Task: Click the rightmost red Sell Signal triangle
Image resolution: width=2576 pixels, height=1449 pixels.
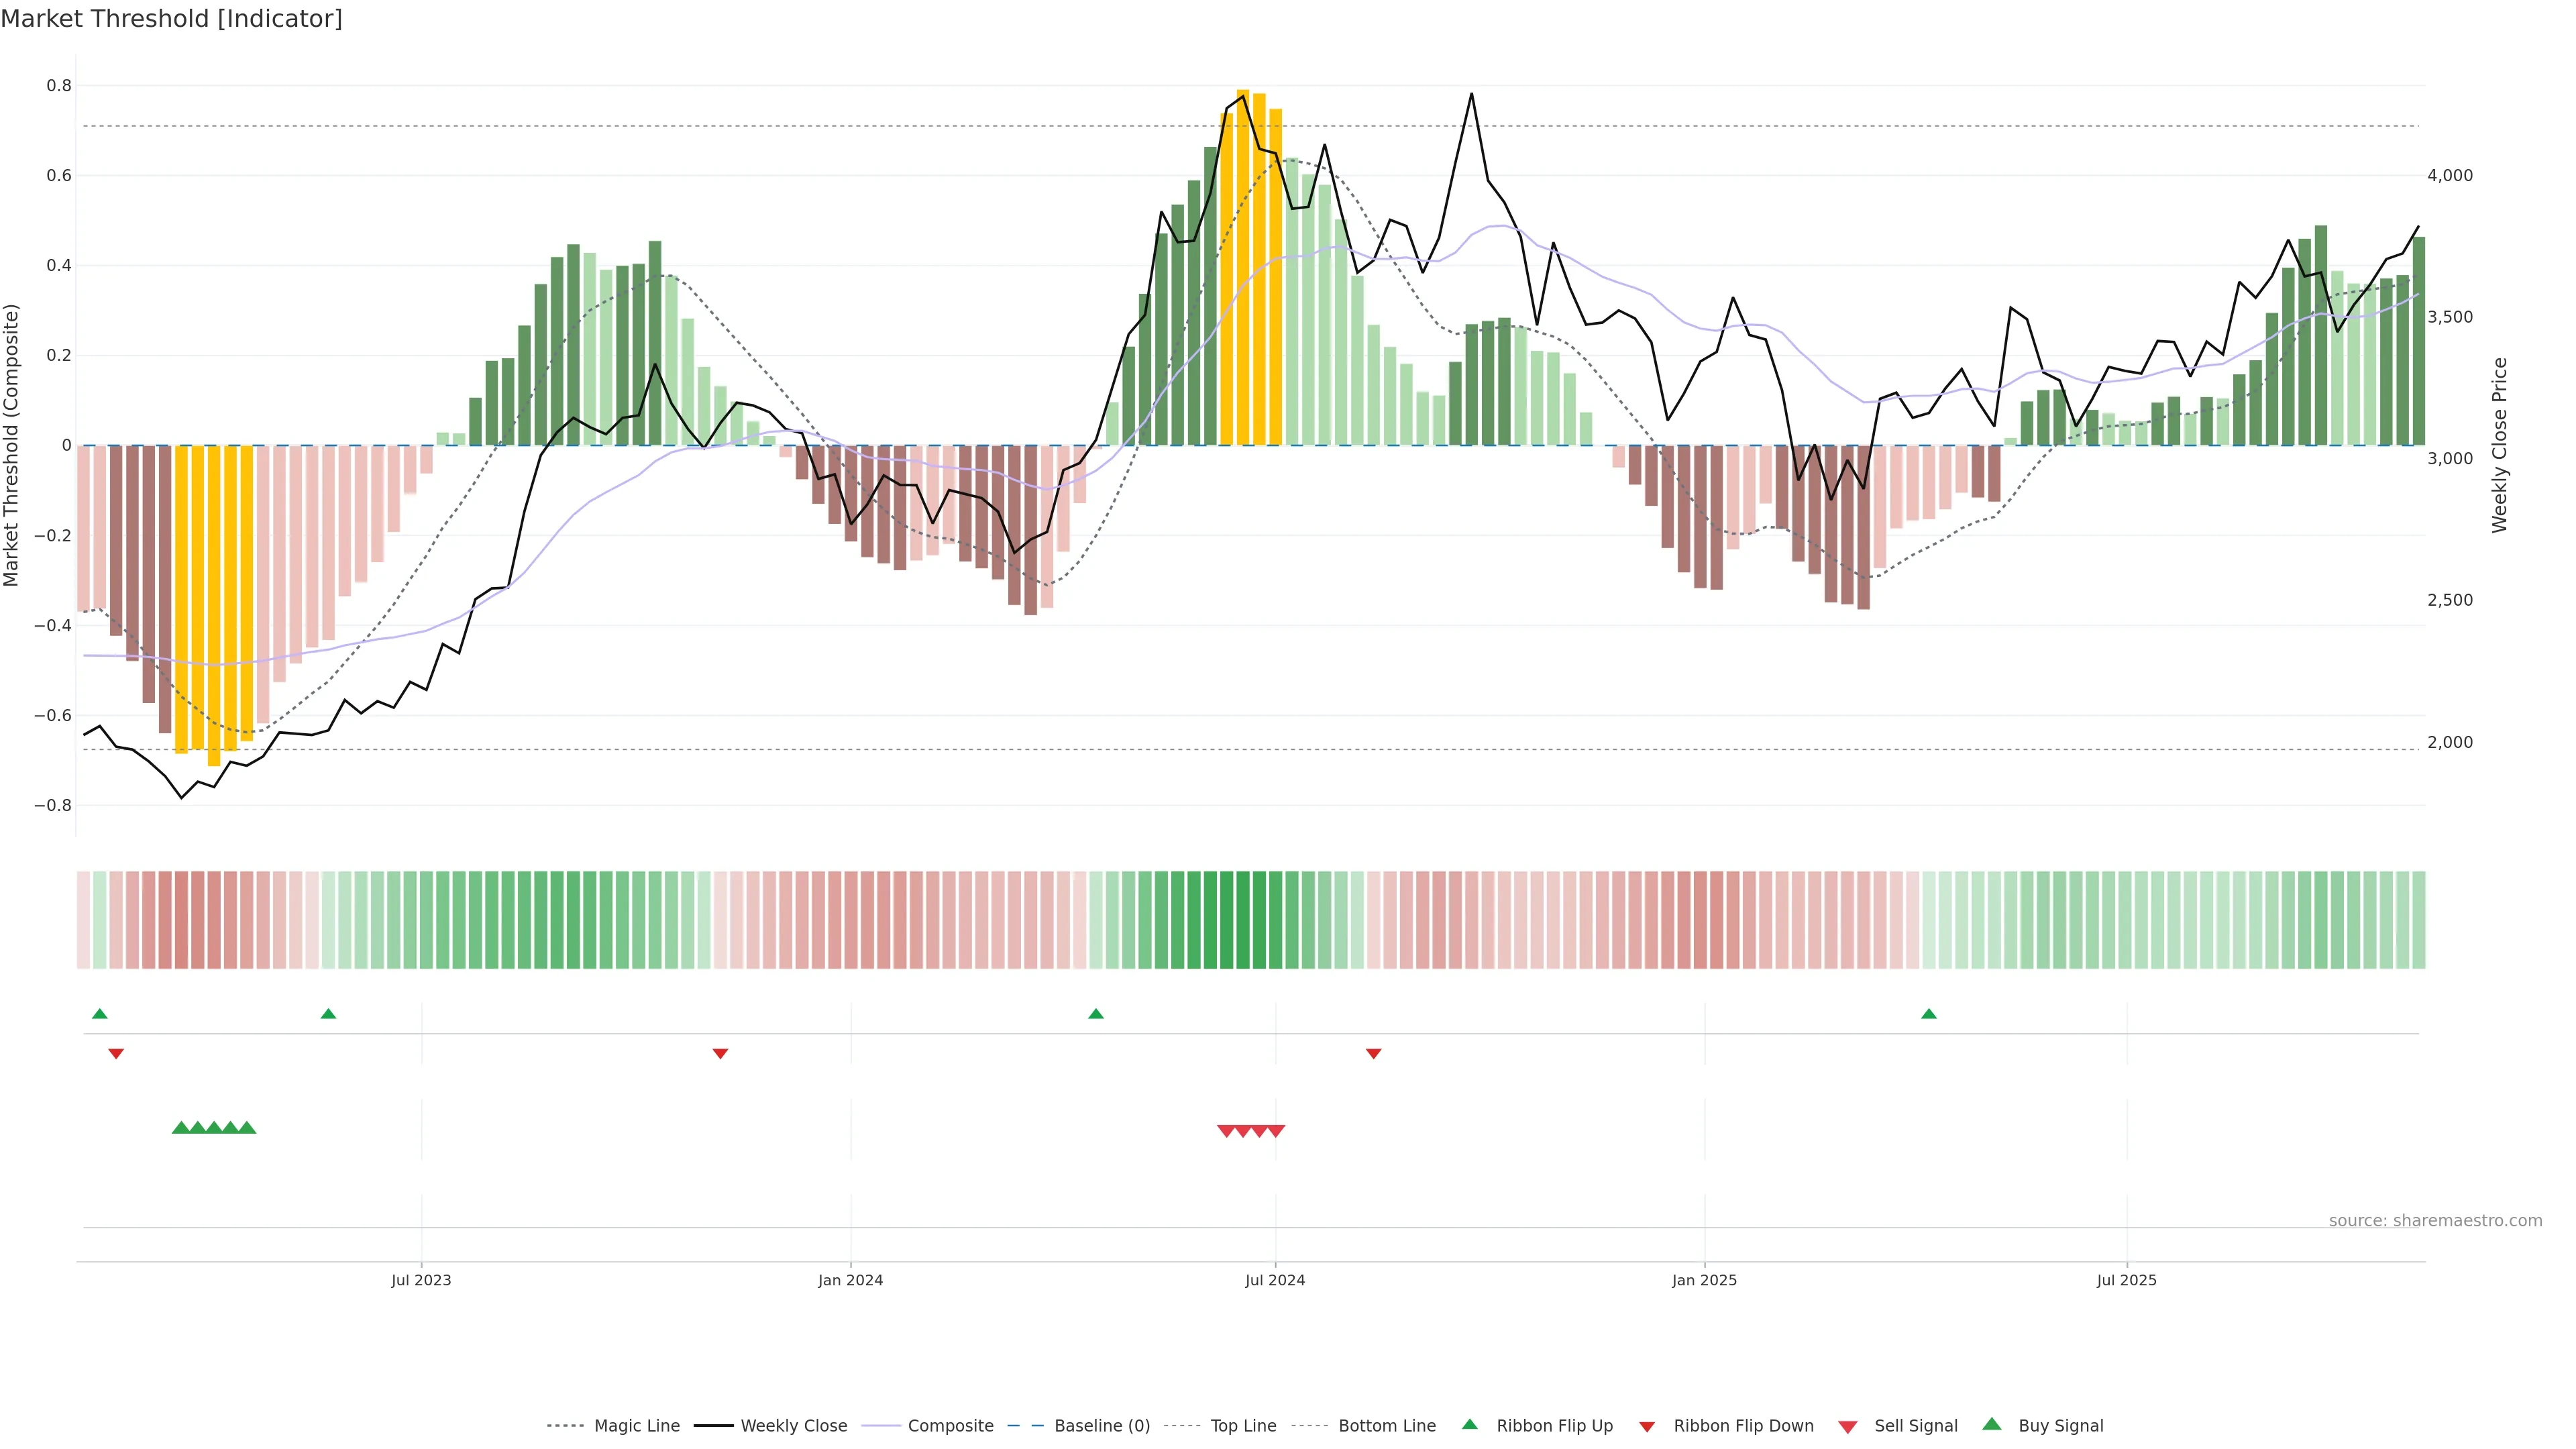Action: [x=1276, y=1131]
